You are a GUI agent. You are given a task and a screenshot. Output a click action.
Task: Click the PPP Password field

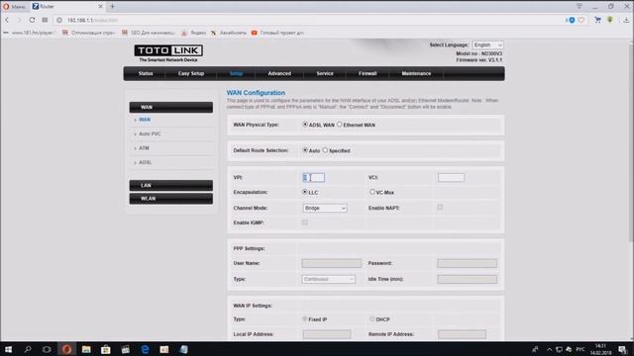(x=467, y=263)
